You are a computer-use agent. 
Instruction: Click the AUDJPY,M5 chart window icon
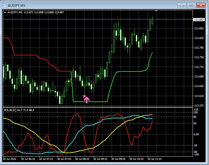click(x=5, y=5)
